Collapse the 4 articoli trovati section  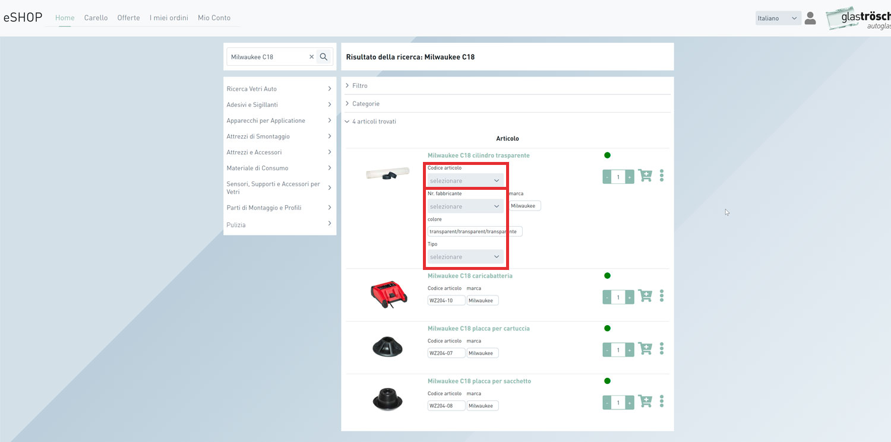click(371, 121)
